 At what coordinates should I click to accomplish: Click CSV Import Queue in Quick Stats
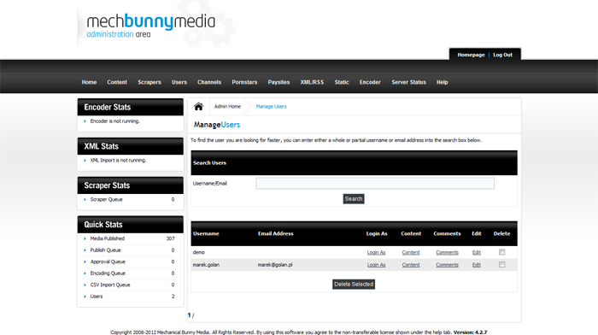pos(110,285)
